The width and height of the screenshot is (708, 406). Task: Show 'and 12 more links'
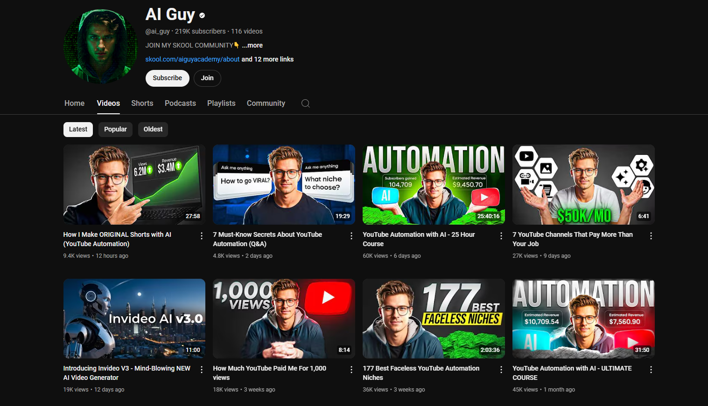tap(267, 59)
